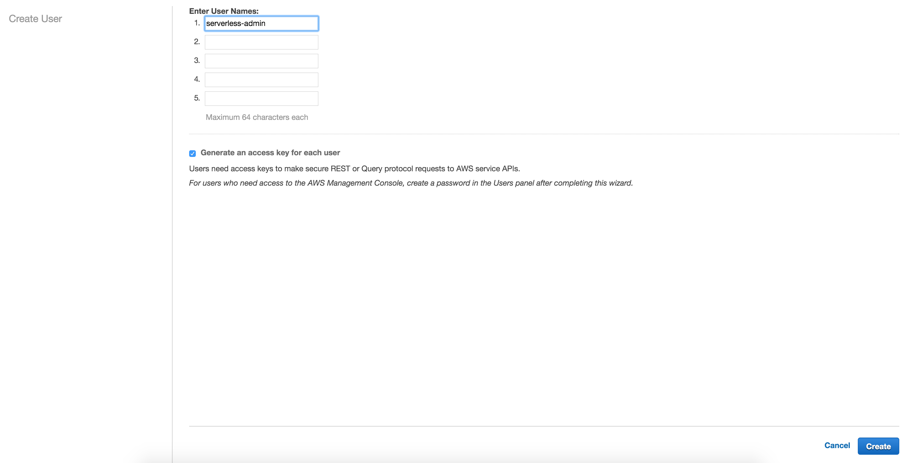Click the row number '2.' label
This screenshot has height=463, width=912.
[x=197, y=42]
